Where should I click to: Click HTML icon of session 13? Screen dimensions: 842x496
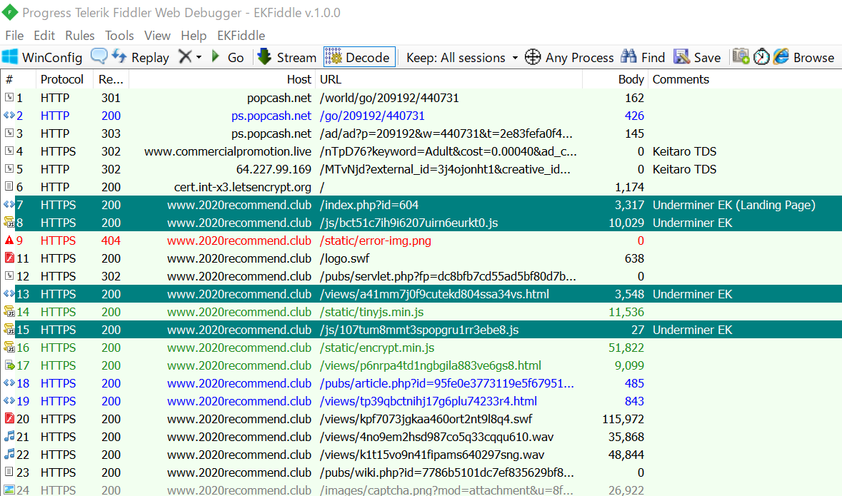pos(9,293)
